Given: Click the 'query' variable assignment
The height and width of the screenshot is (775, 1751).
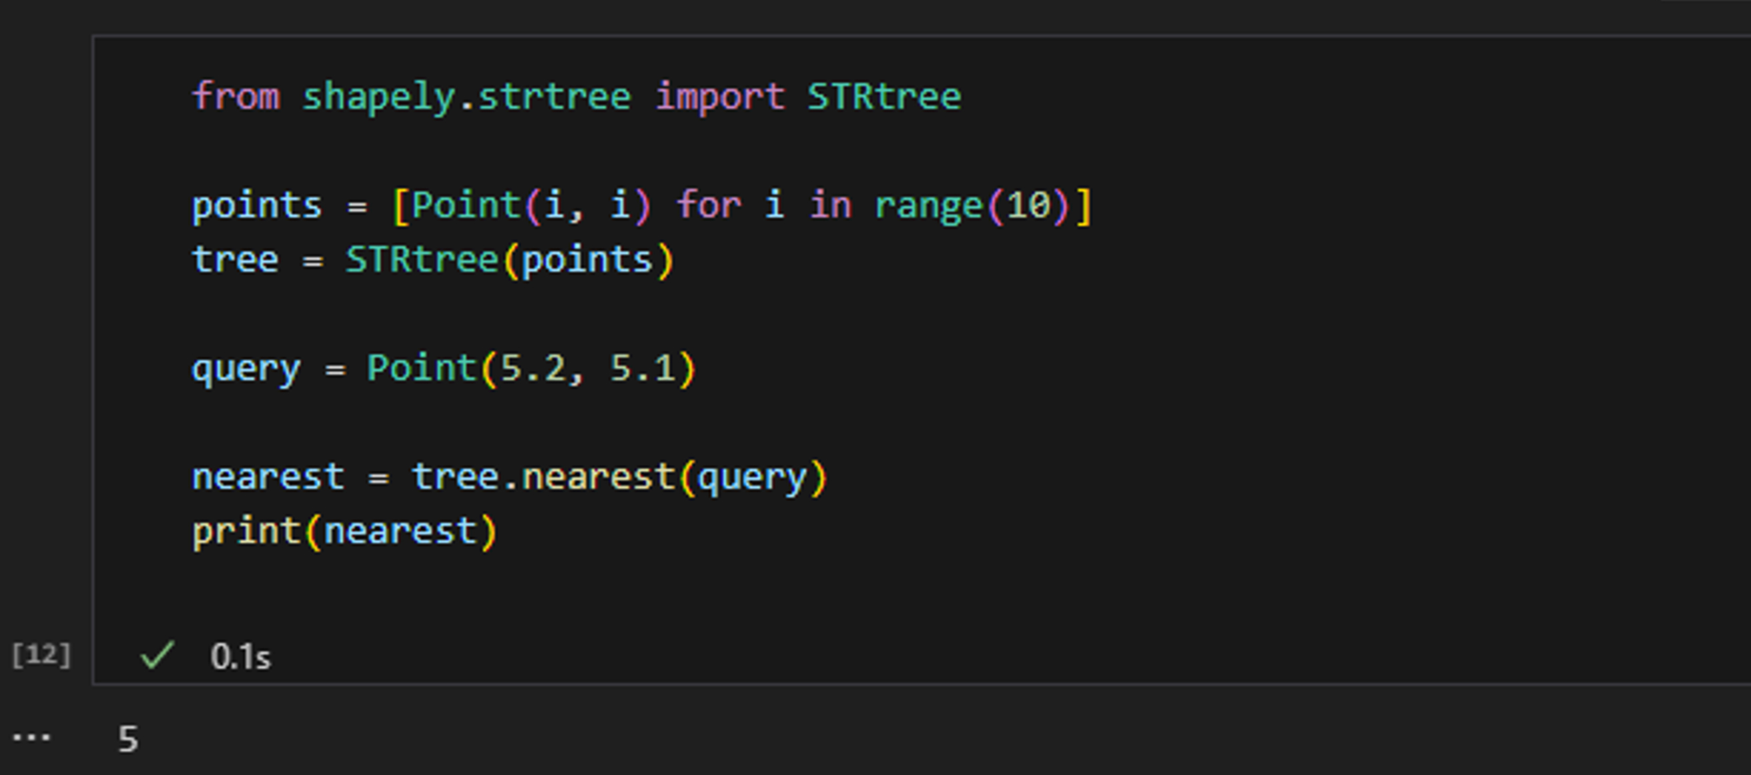Looking at the screenshot, I should coord(246,369).
